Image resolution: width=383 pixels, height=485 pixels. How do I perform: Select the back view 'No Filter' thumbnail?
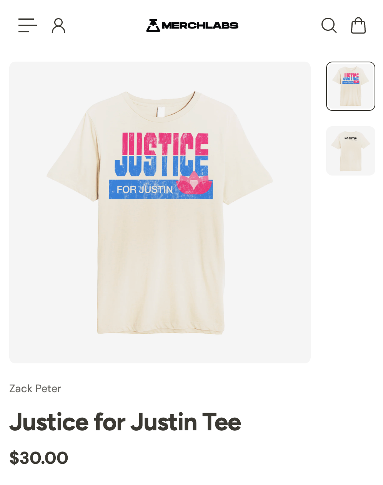point(351,151)
